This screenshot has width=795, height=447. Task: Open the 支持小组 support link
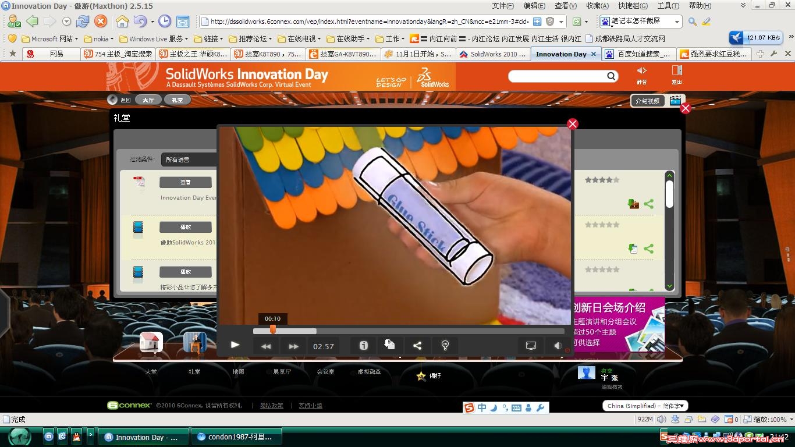[310, 406]
